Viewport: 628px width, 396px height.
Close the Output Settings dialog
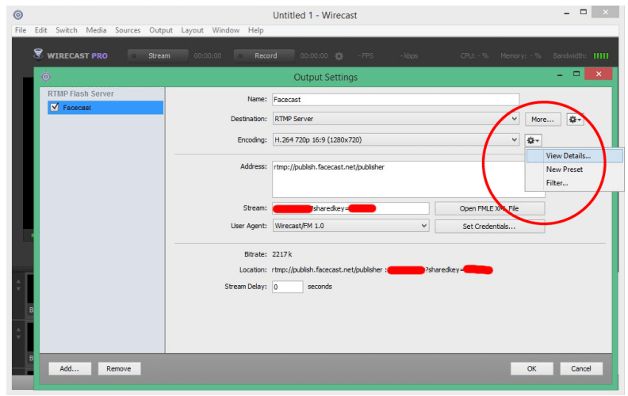599,74
